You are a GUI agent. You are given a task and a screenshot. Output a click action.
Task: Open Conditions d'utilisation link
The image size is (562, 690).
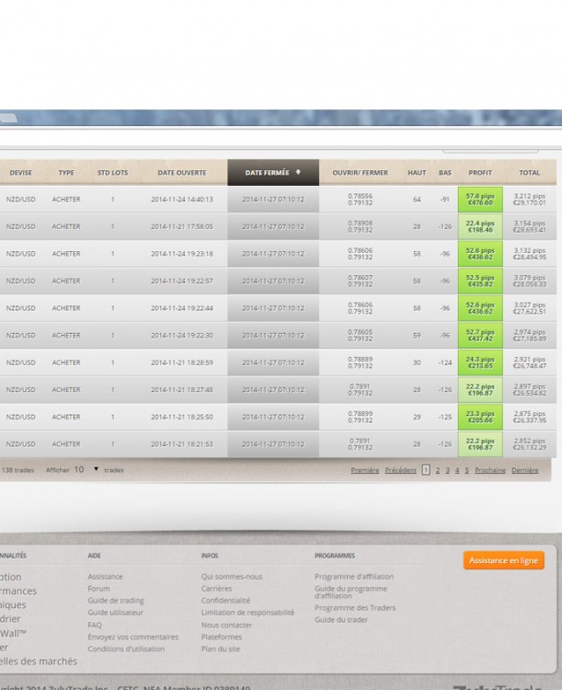click(x=126, y=649)
